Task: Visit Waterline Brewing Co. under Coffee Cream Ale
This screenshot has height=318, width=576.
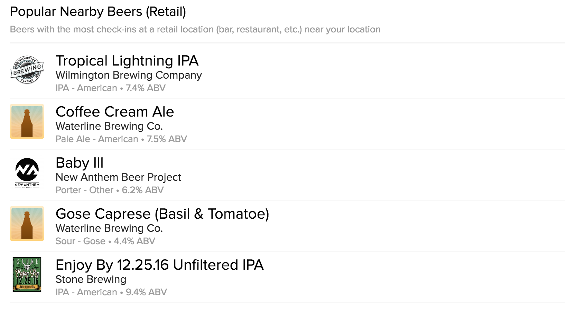Action: click(109, 126)
